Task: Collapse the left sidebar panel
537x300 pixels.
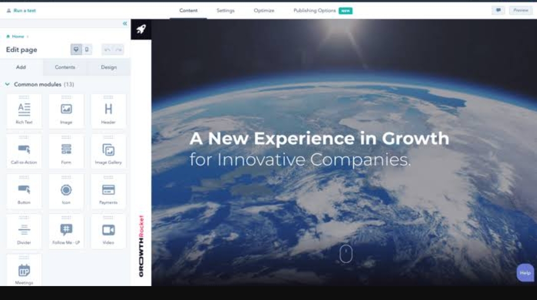Action: (124, 23)
